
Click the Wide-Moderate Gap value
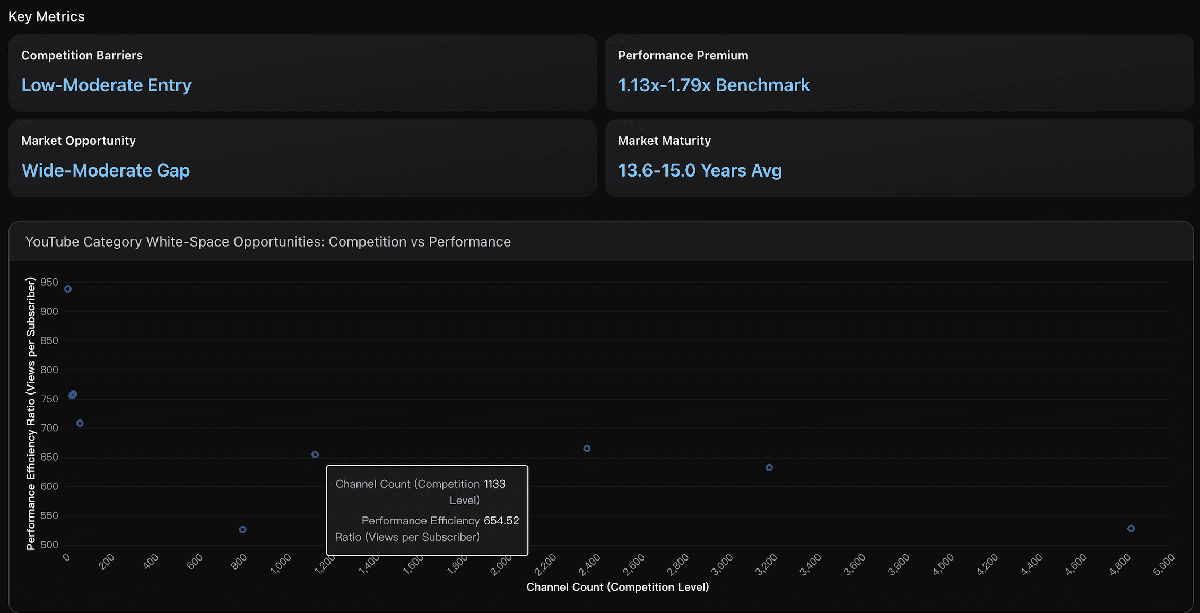click(x=105, y=170)
